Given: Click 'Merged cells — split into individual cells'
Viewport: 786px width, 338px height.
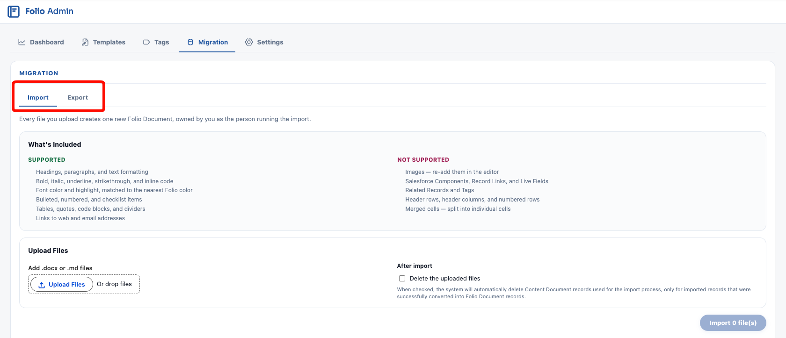Looking at the screenshot, I should click(x=458, y=209).
